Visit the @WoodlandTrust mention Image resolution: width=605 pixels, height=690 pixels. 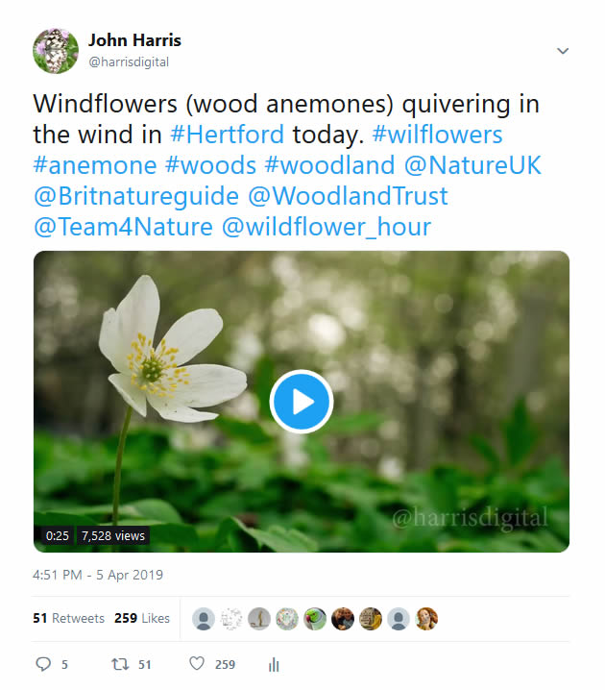[348, 196]
